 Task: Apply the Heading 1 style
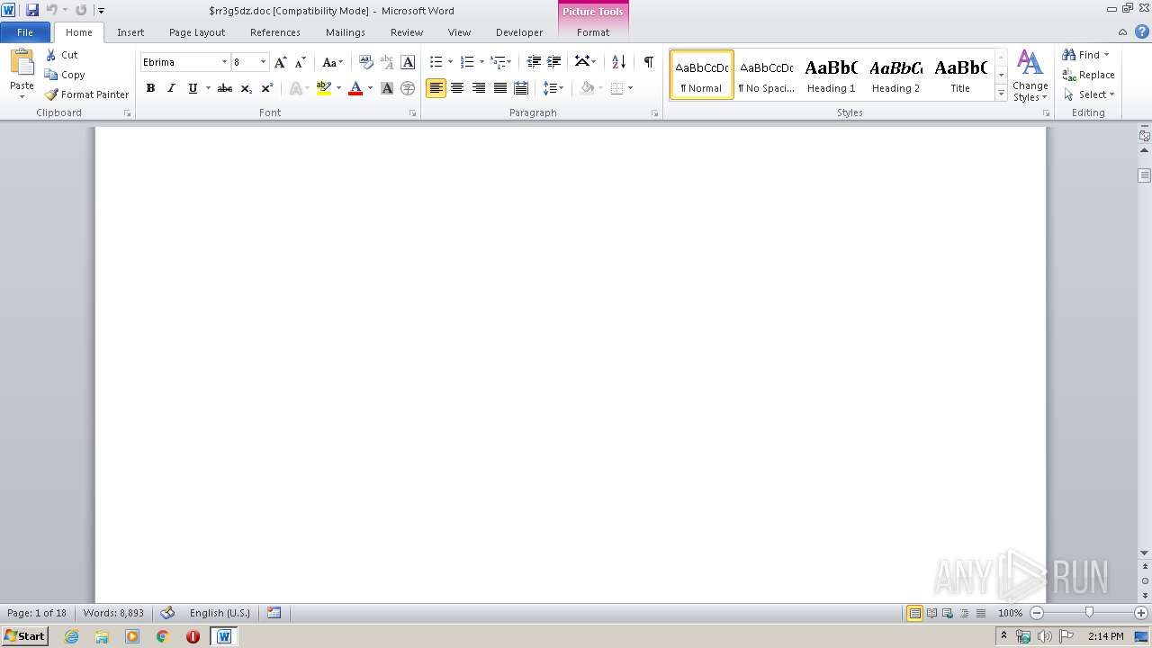pyautogui.click(x=832, y=75)
